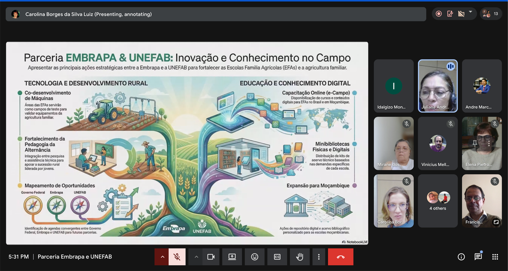Send an emoji reaction
The width and height of the screenshot is (508, 271).
coord(254,257)
